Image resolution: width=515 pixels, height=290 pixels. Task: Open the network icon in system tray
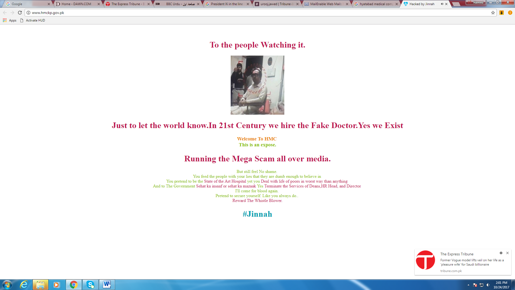click(x=481, y=285)
